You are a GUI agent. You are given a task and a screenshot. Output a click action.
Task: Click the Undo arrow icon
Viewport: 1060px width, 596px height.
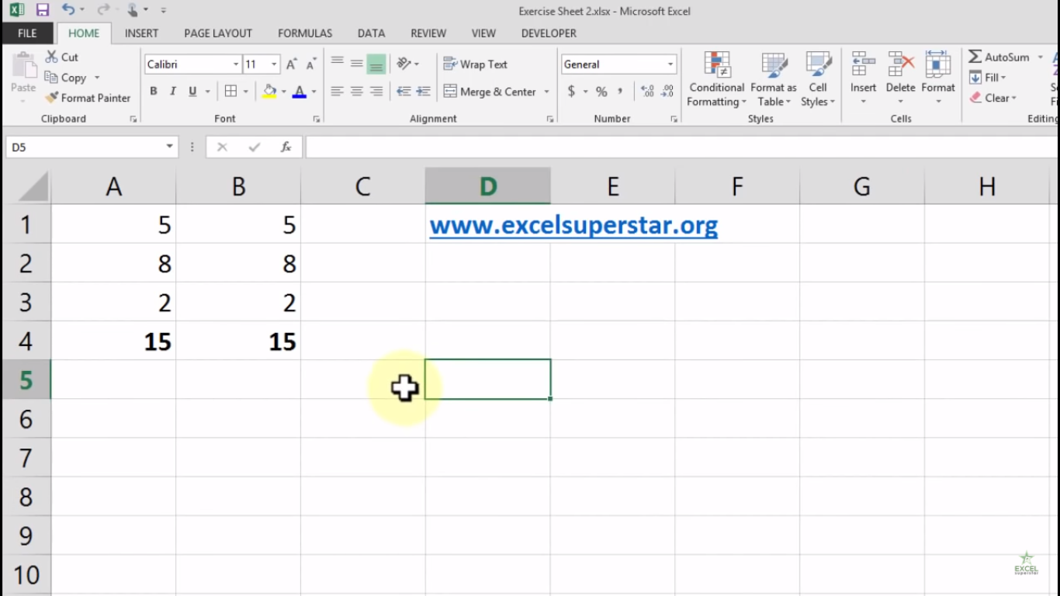tap(68, 10)
